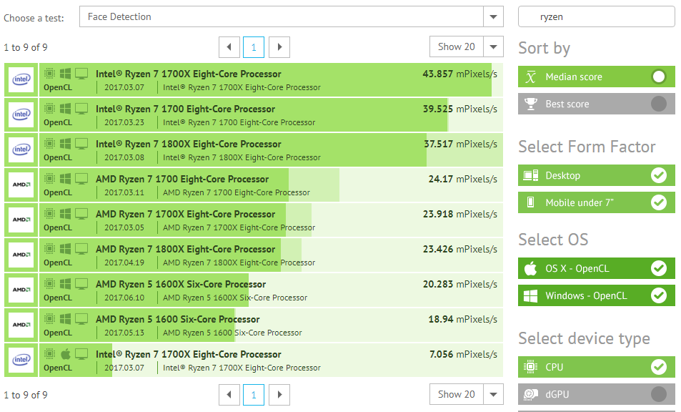Click the 24.17 mPixels/s score
Screen dimensions: 681x412
pos(463,179)
